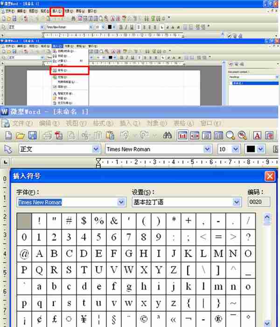Select the § symbol cell
The width and height of the screenshot is (280, 327).
click(114, 319)
